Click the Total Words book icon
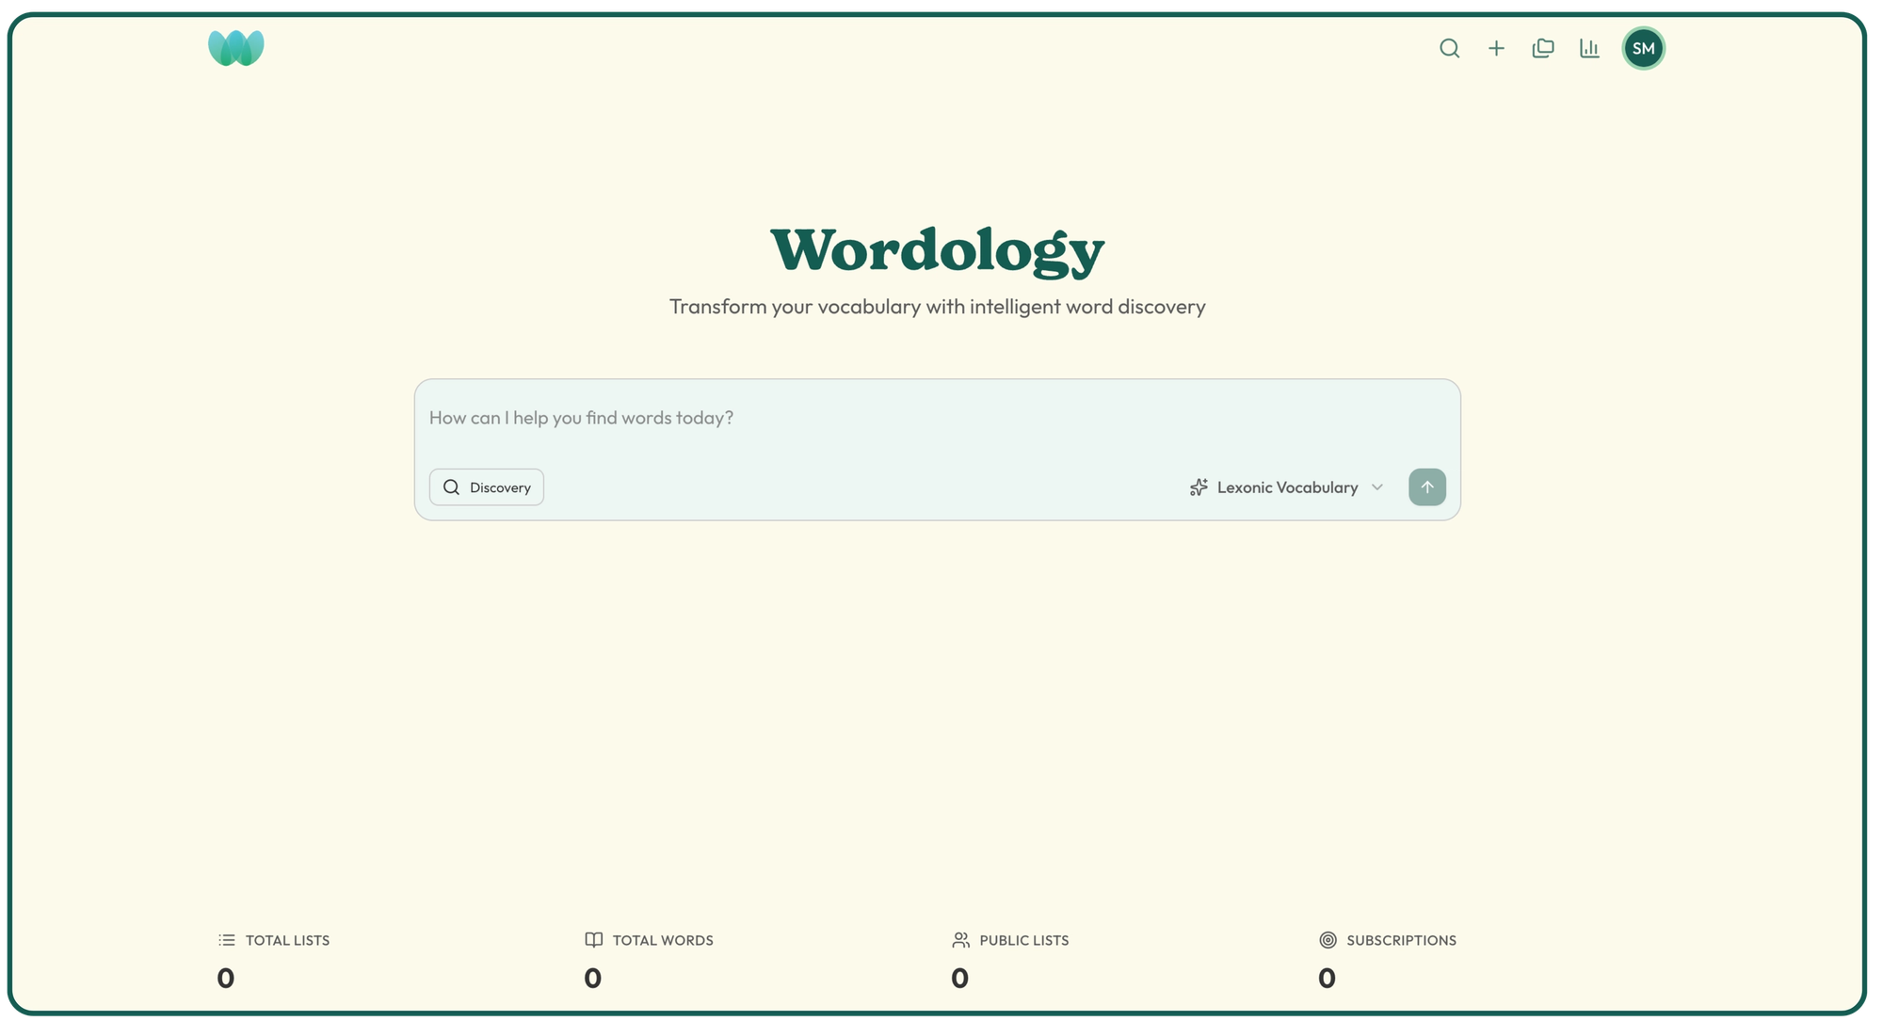 [x=593, y=940]
